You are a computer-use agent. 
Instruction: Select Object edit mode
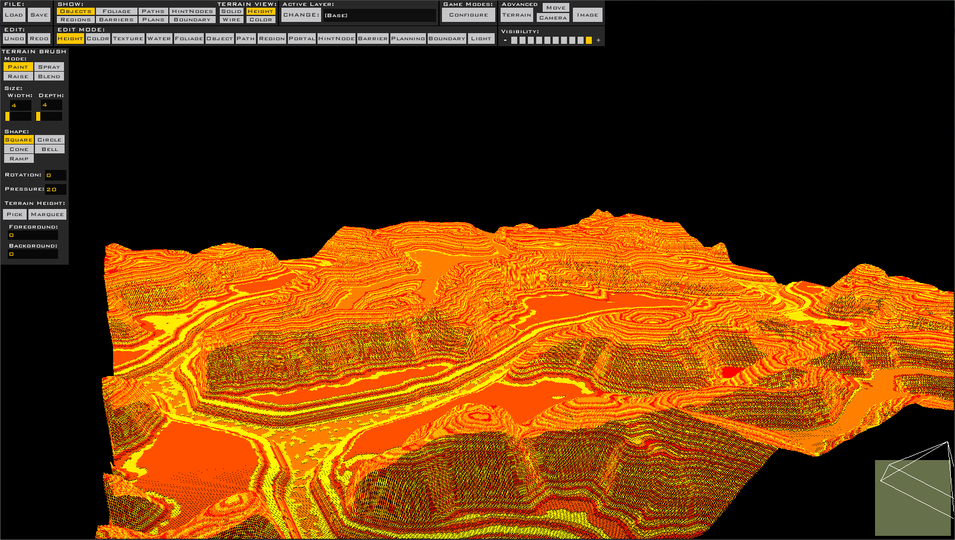(220, 38)
